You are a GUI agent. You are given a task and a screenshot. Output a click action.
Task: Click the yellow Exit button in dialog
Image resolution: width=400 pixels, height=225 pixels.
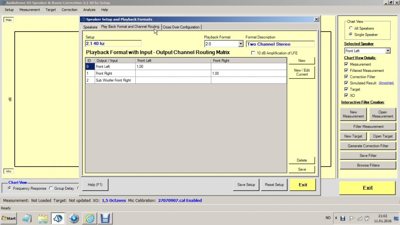coord(303,185)
